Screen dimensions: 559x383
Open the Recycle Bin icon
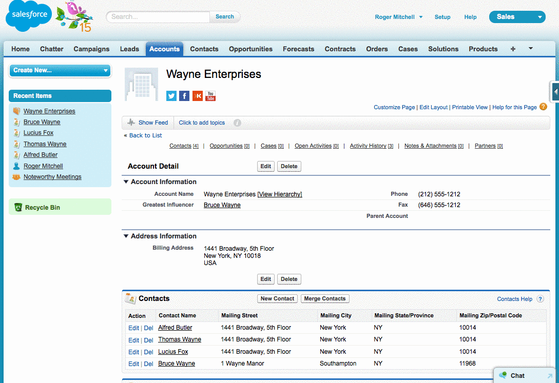coord(18,207)
